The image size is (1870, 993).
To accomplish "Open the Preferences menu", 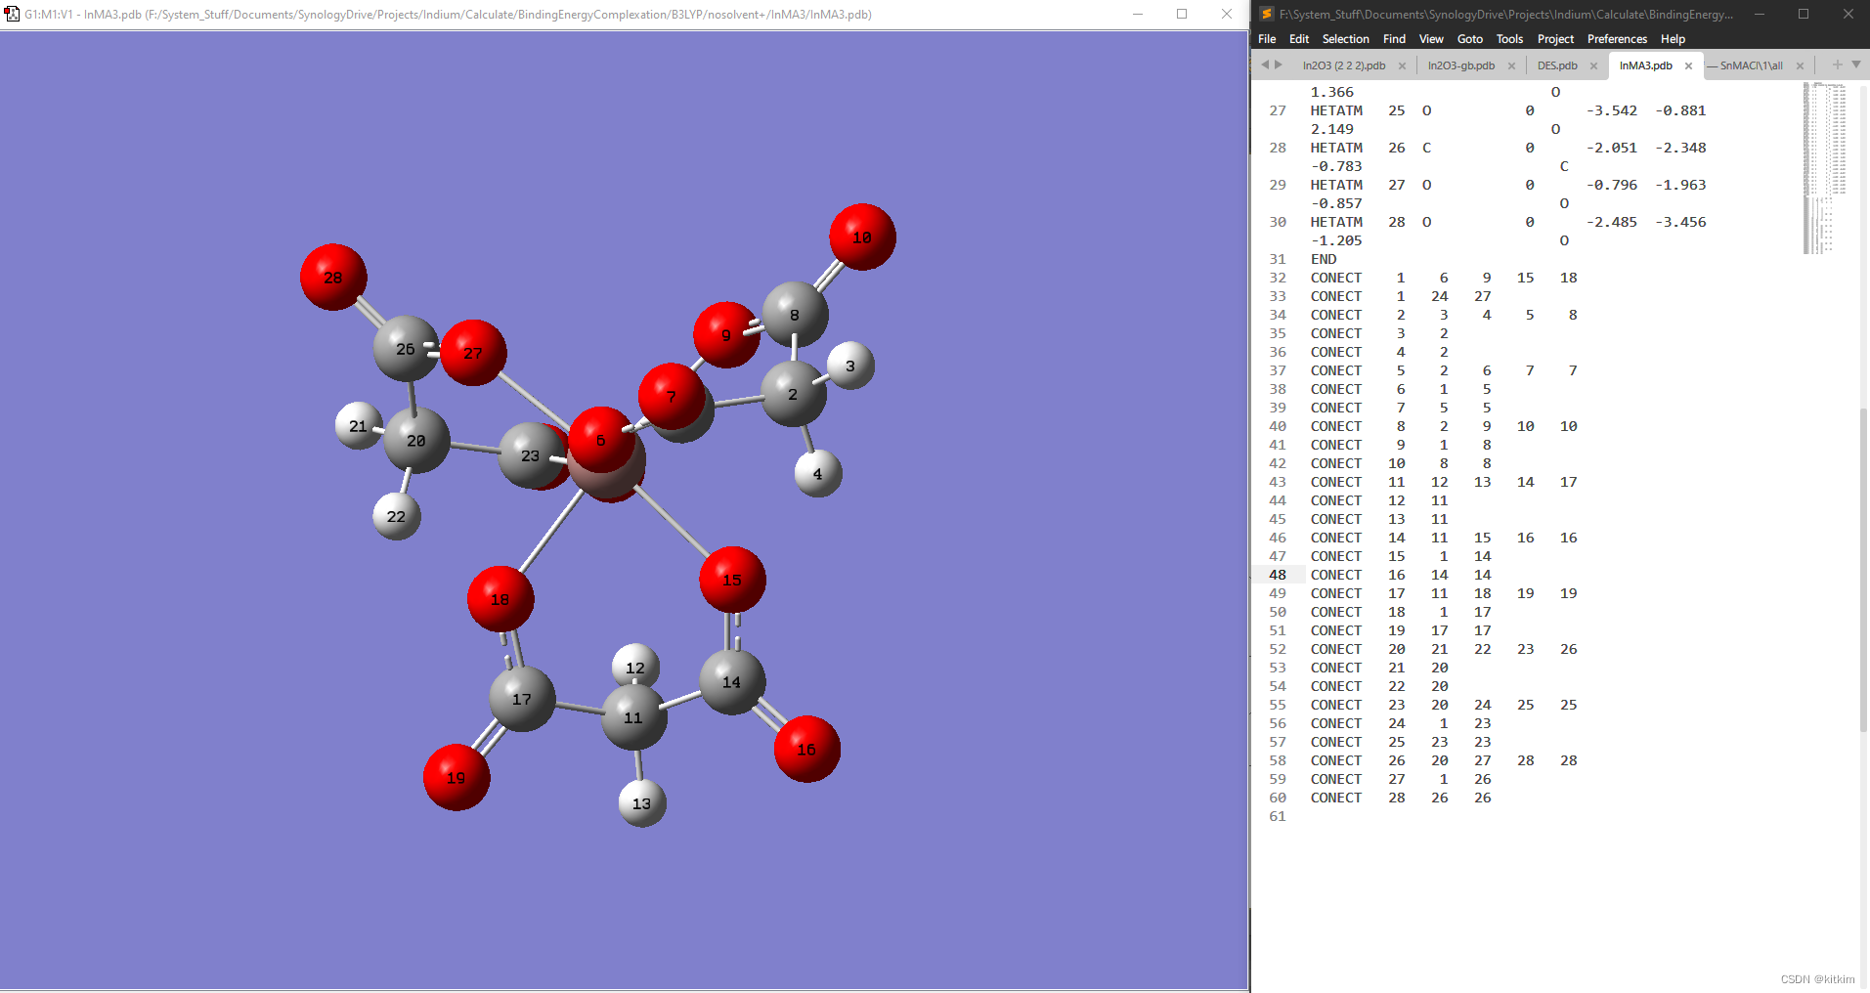I will point(1617,39).
